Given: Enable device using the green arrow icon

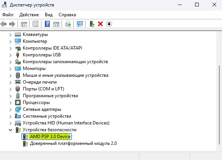Looking at the screenshot, I should (x=92, y=24).
